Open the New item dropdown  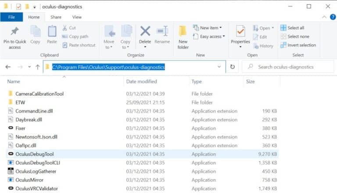point(207,28)
